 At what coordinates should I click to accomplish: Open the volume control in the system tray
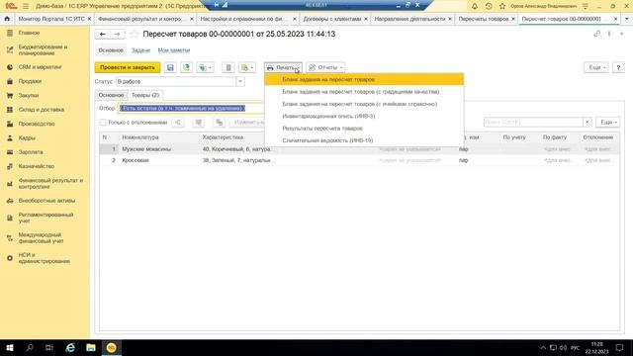click(563, 347)
